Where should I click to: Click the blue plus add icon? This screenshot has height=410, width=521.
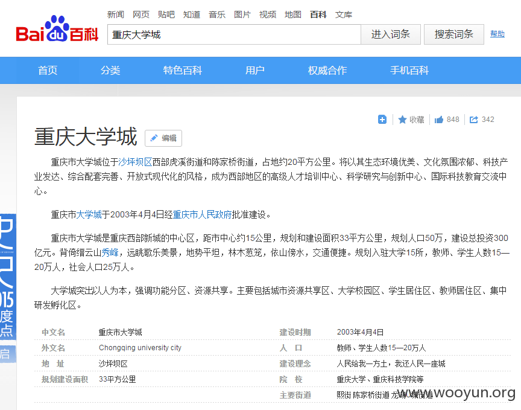[x=382, y=120]
